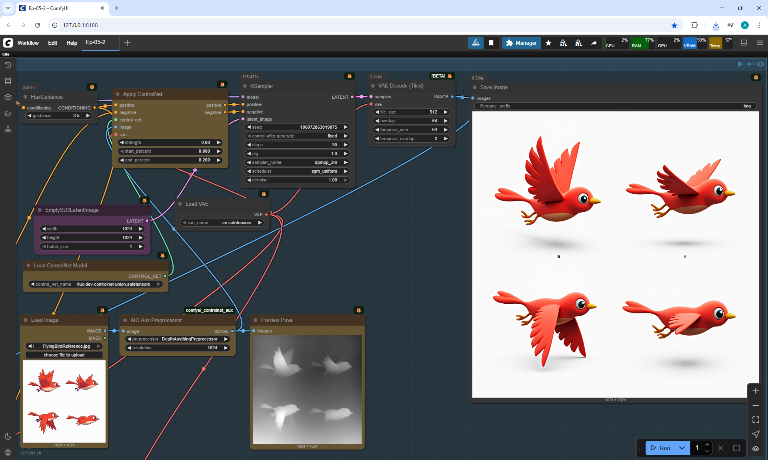Open the workflows folder sidebar
Image resolution: width=768 pixels, height=460 pixels.
8,113
